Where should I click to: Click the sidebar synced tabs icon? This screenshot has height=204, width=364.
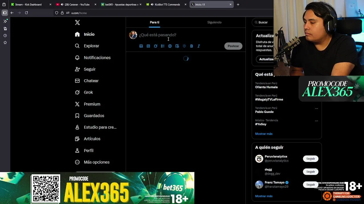point(5,29)
